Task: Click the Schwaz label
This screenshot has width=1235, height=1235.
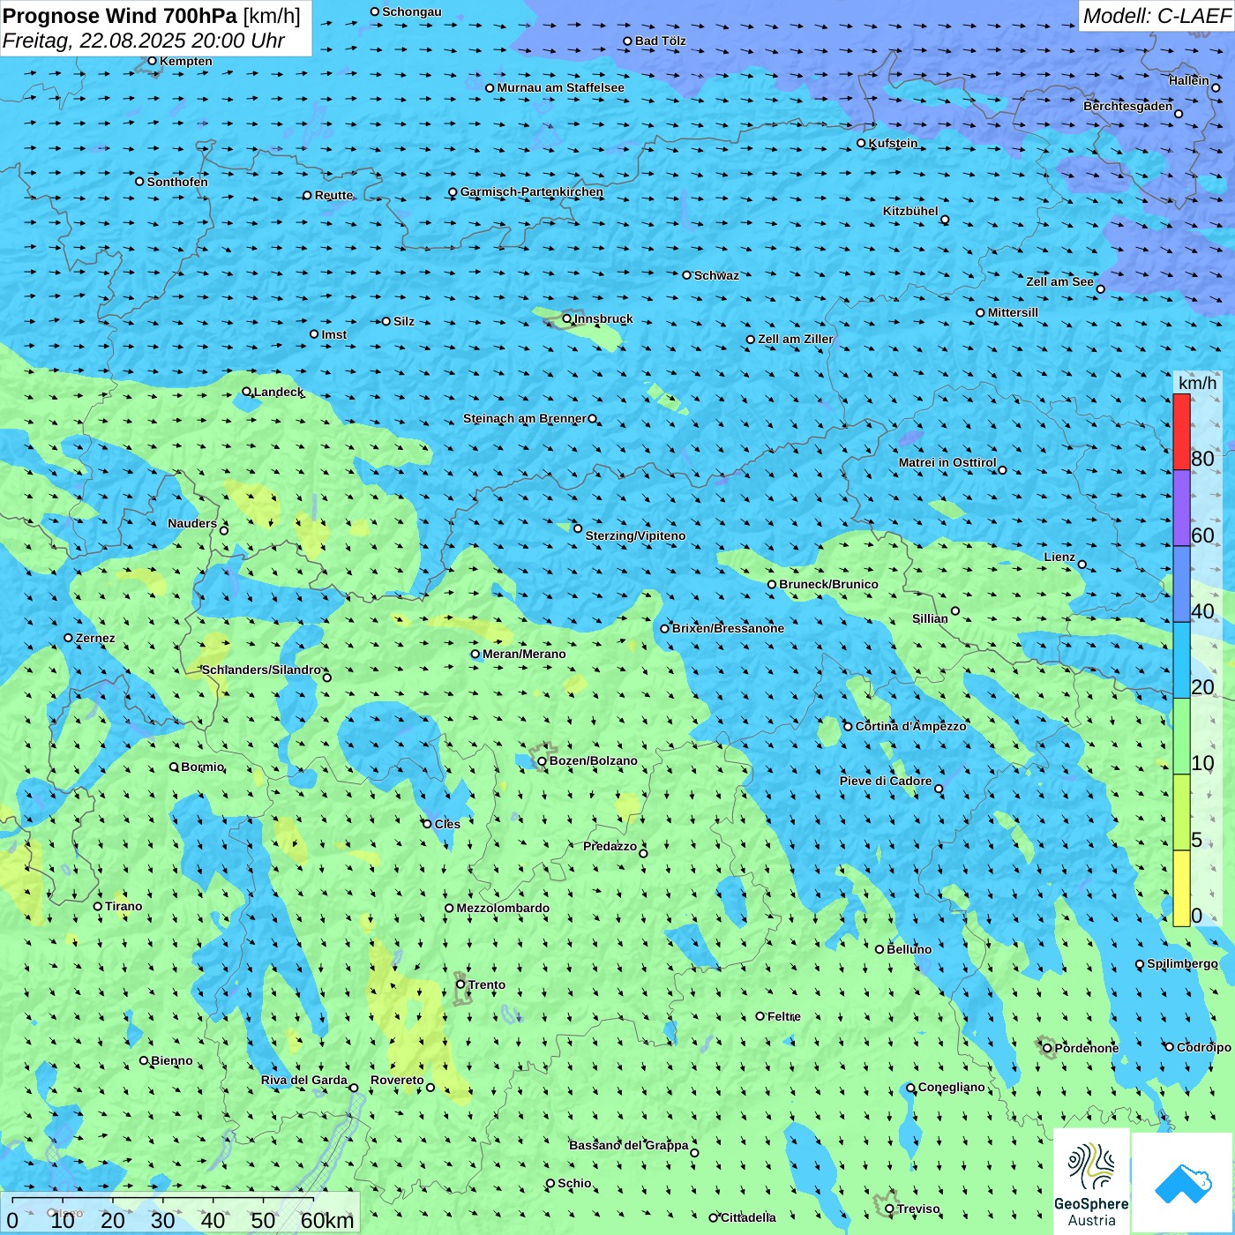Action: tap(716, 275)
